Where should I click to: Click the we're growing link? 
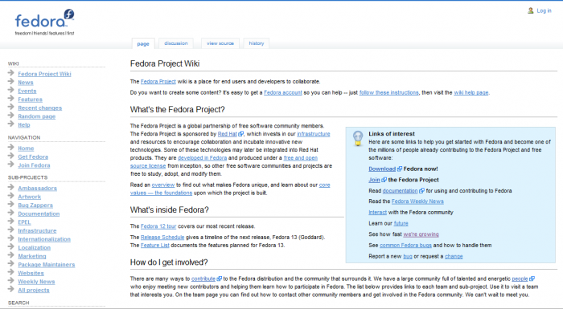421,234
